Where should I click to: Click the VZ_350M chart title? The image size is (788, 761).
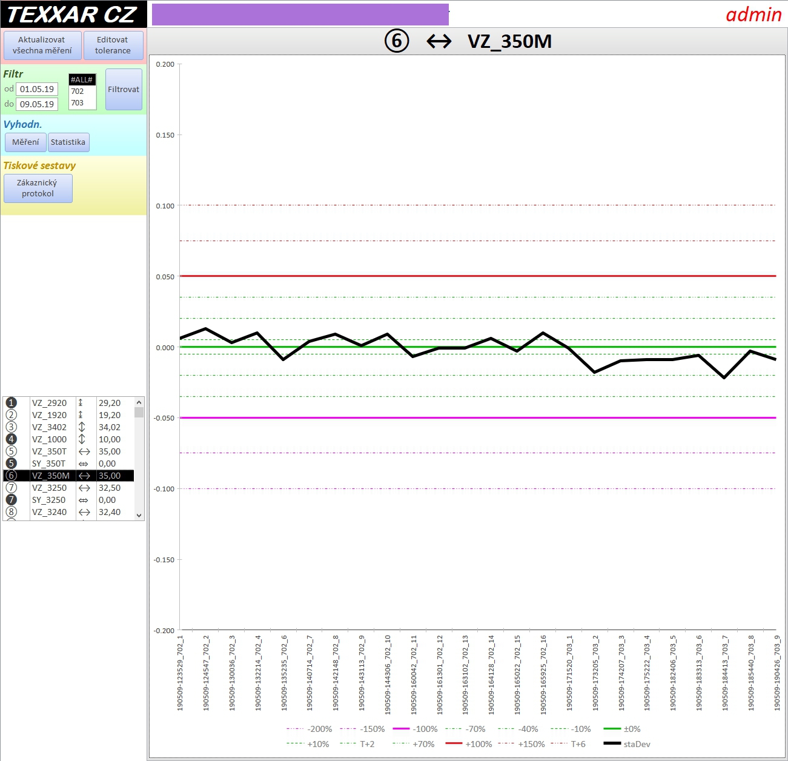click(509, 41)
